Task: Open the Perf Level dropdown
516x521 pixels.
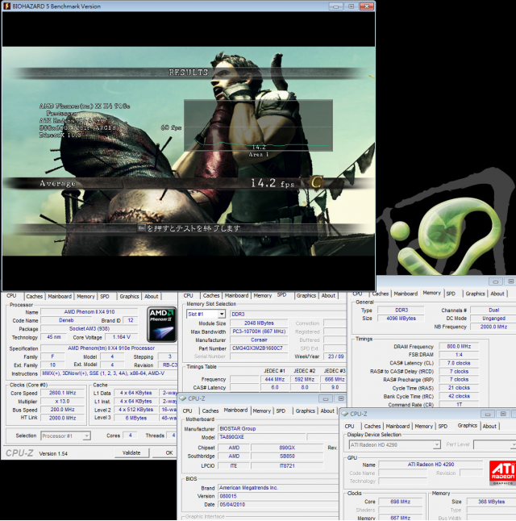Action: pyautogui.click(x=514, y=444)
